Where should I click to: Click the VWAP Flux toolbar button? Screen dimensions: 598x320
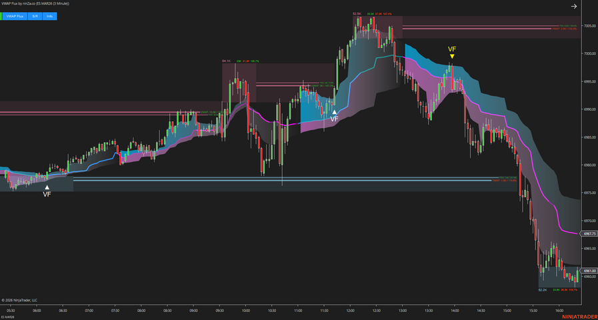coord(15,16)
